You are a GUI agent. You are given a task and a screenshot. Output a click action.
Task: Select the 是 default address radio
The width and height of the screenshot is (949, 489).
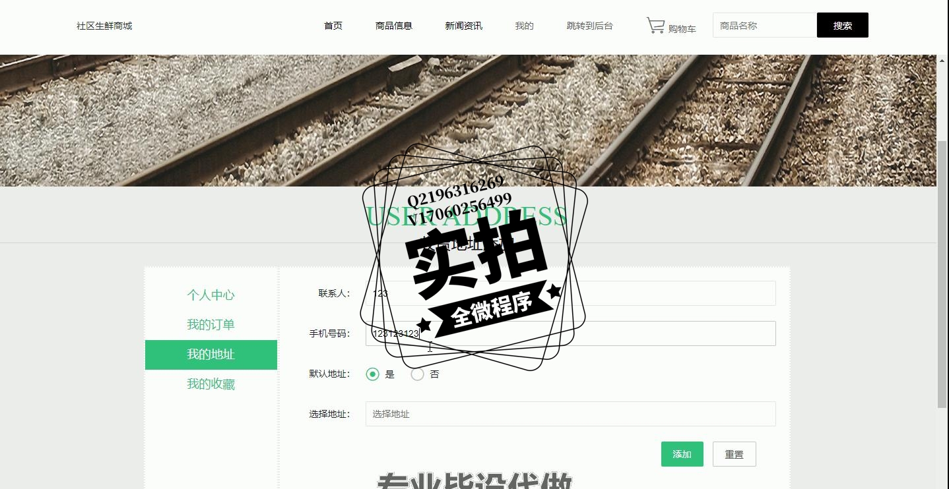(373, 374)
